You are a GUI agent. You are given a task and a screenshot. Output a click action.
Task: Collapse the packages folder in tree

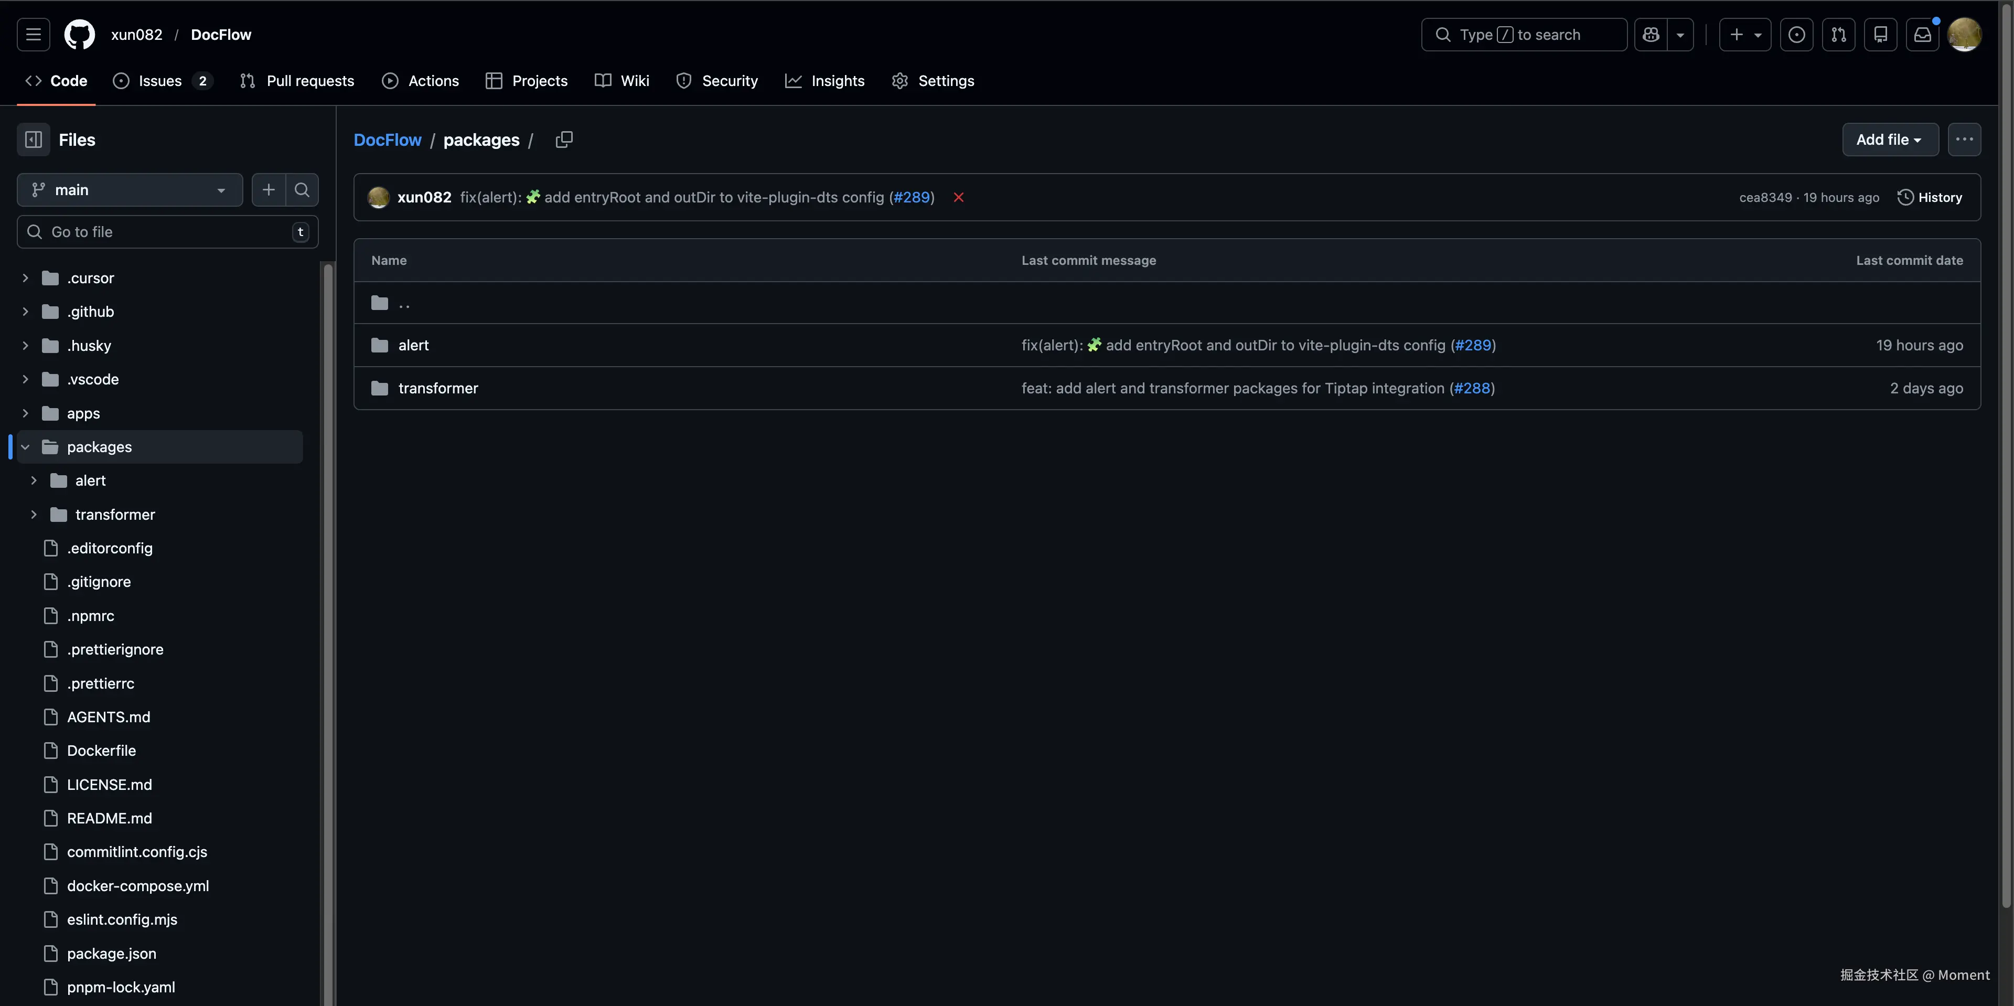(25, 447)
